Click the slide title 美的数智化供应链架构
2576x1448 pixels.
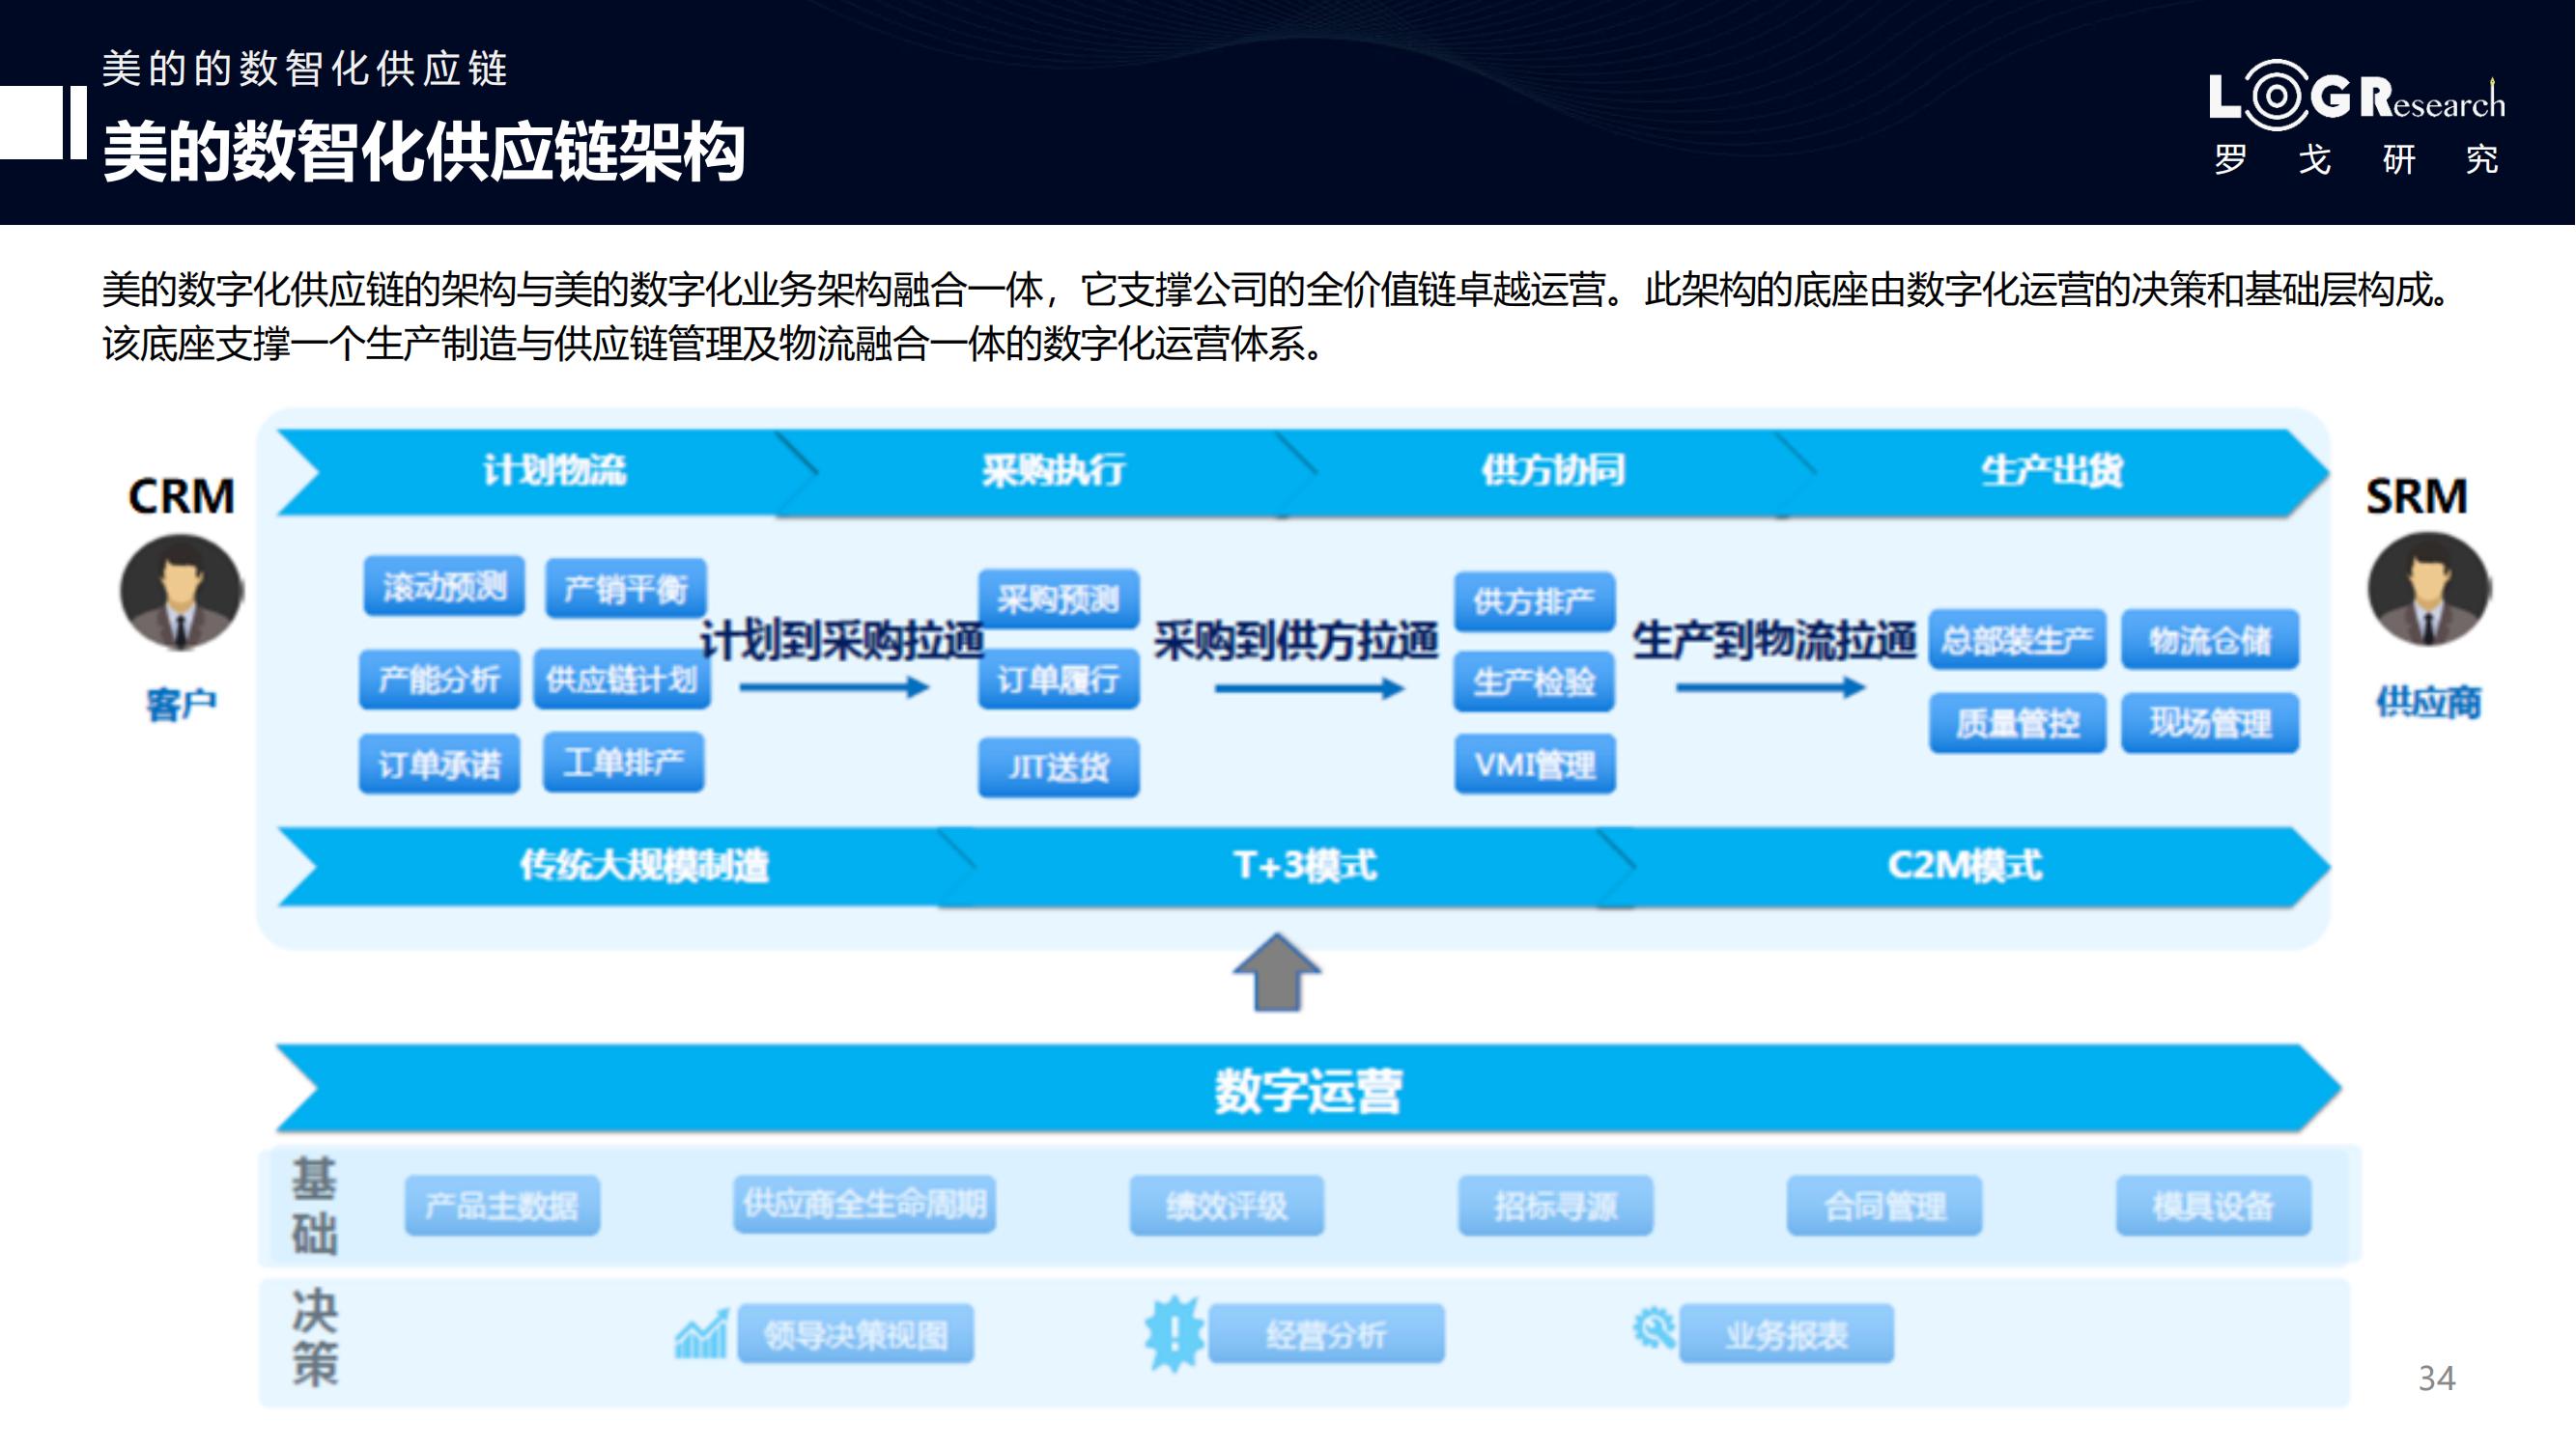(424, 152)
